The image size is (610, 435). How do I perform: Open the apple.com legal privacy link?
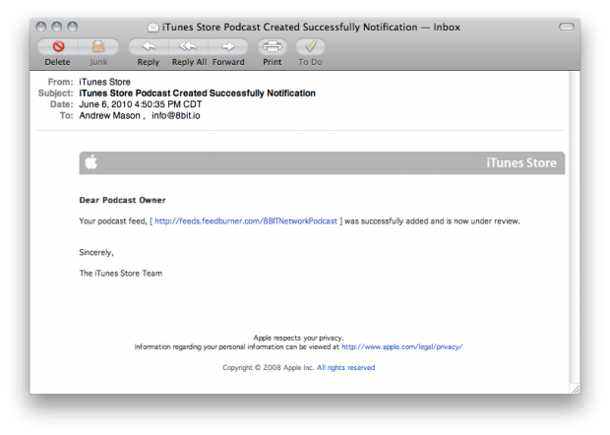pos(401,346)
